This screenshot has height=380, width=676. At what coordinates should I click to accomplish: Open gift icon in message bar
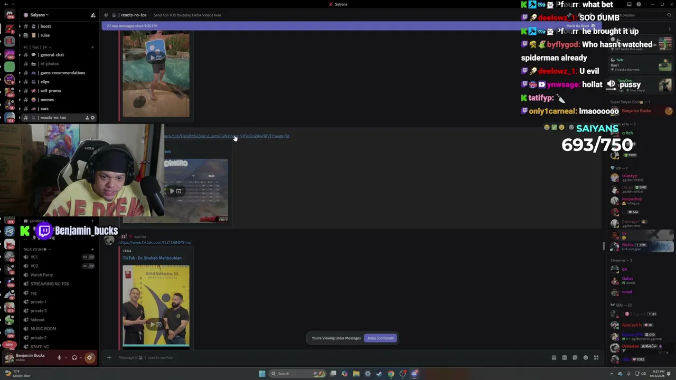(553, 357)
